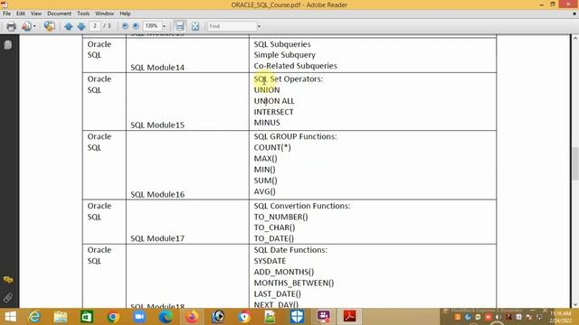
Task: Open the Adobe Reader taskbar icon
Action: (x=349, y=317)
